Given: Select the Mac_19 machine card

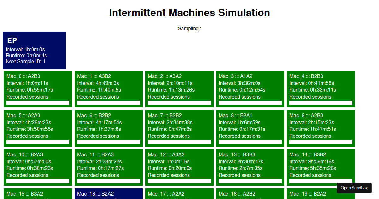Looking at the screenshot, I should tap(321, 194).
